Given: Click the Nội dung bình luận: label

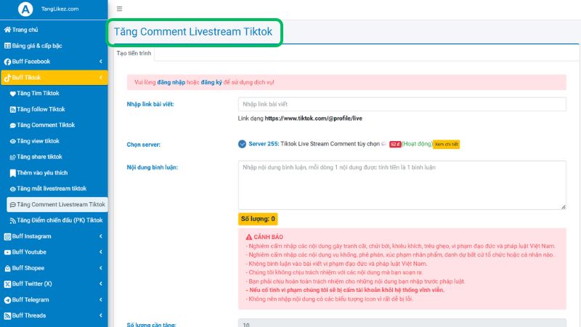Looking at the screenshot, I should pyautogui.click(x=153, y=167).
